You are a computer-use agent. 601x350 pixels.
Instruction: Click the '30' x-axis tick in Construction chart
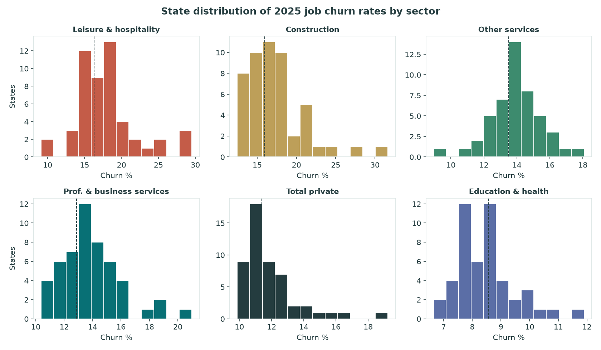click(375, 165)
